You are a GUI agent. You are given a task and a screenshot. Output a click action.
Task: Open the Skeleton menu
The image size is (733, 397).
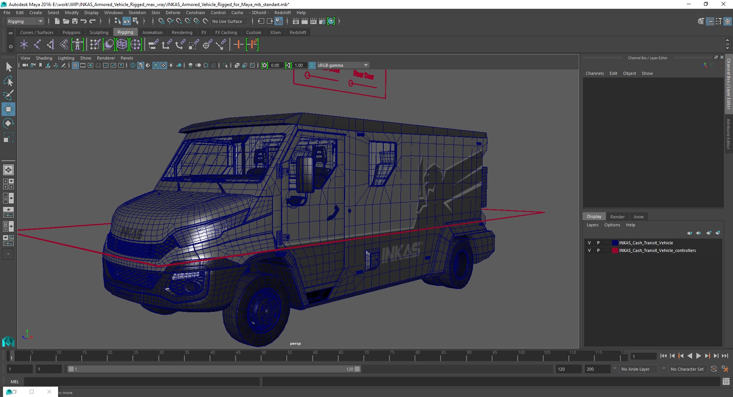[x=137, y=13]
